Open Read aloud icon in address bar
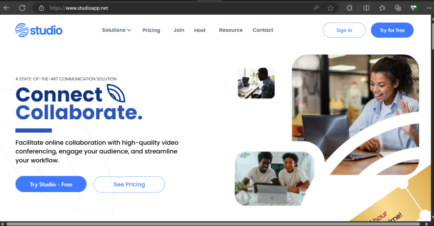 click(x=316, y=8)
